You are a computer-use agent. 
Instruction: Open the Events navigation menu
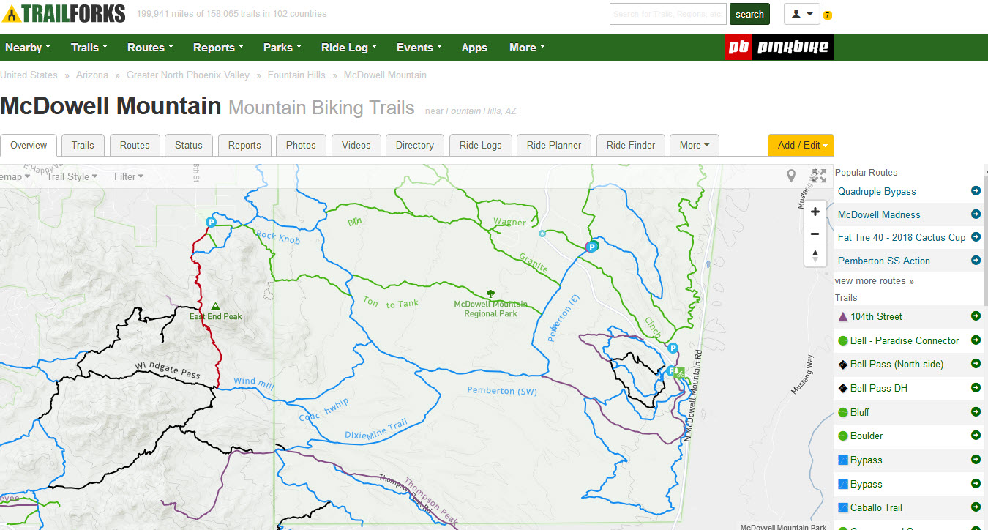[419, 48]
